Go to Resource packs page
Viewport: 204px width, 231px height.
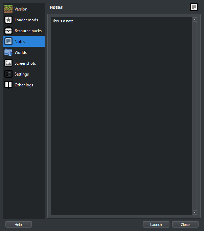[x=24, y=30]
